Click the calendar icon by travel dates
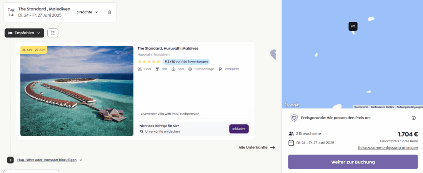Screen dimensions: 423x173 tap(291, 143)
